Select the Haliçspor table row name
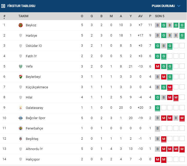Viewport: 187px width, 166px height. (x=33, y=159)
